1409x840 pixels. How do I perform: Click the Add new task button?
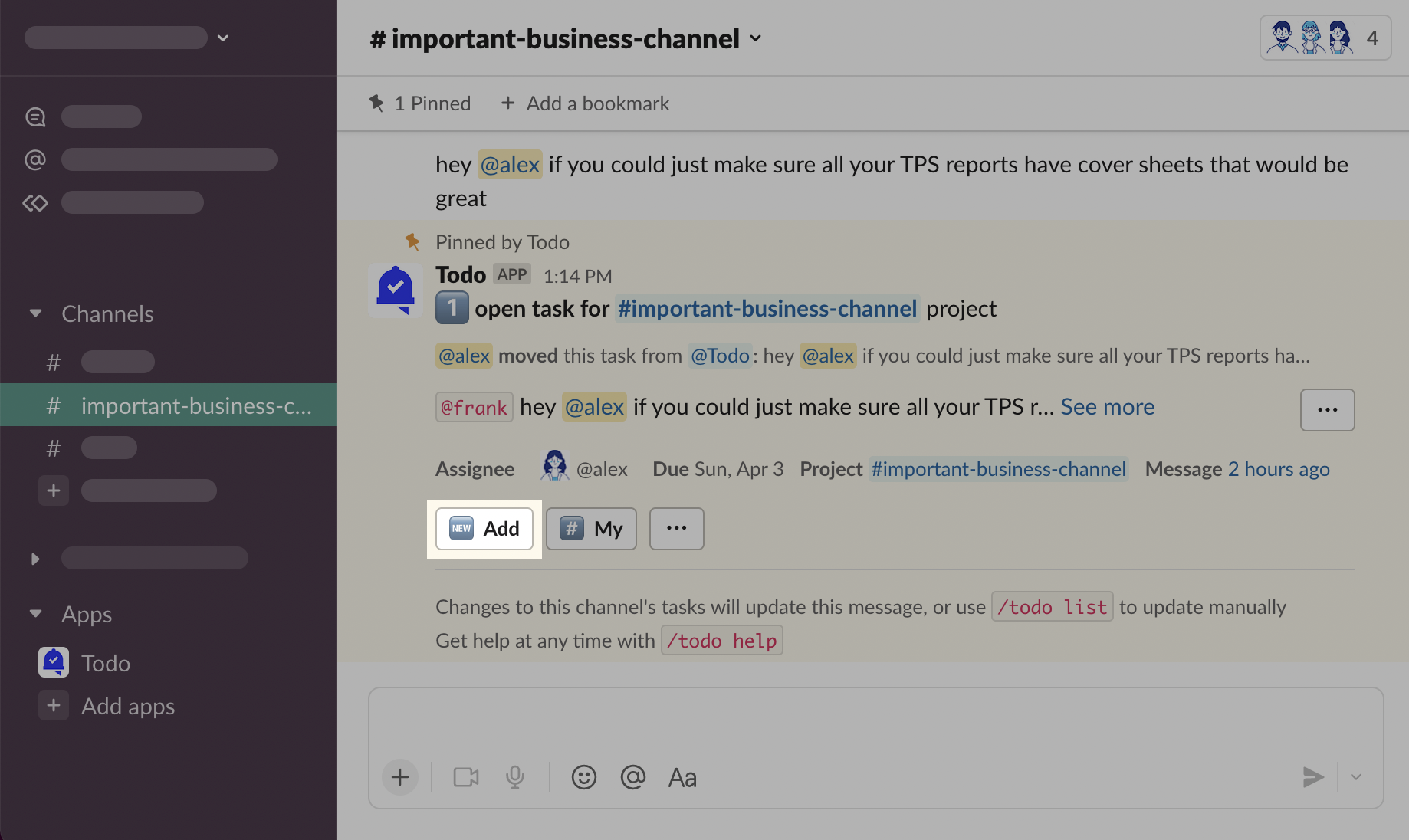pyautogui.click(x=484, y=529)
